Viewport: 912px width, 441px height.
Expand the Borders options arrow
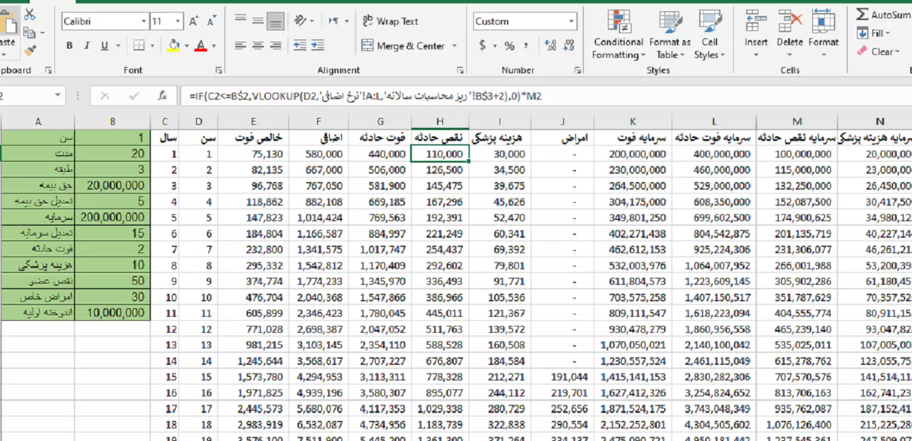click(x=153, y=46)
